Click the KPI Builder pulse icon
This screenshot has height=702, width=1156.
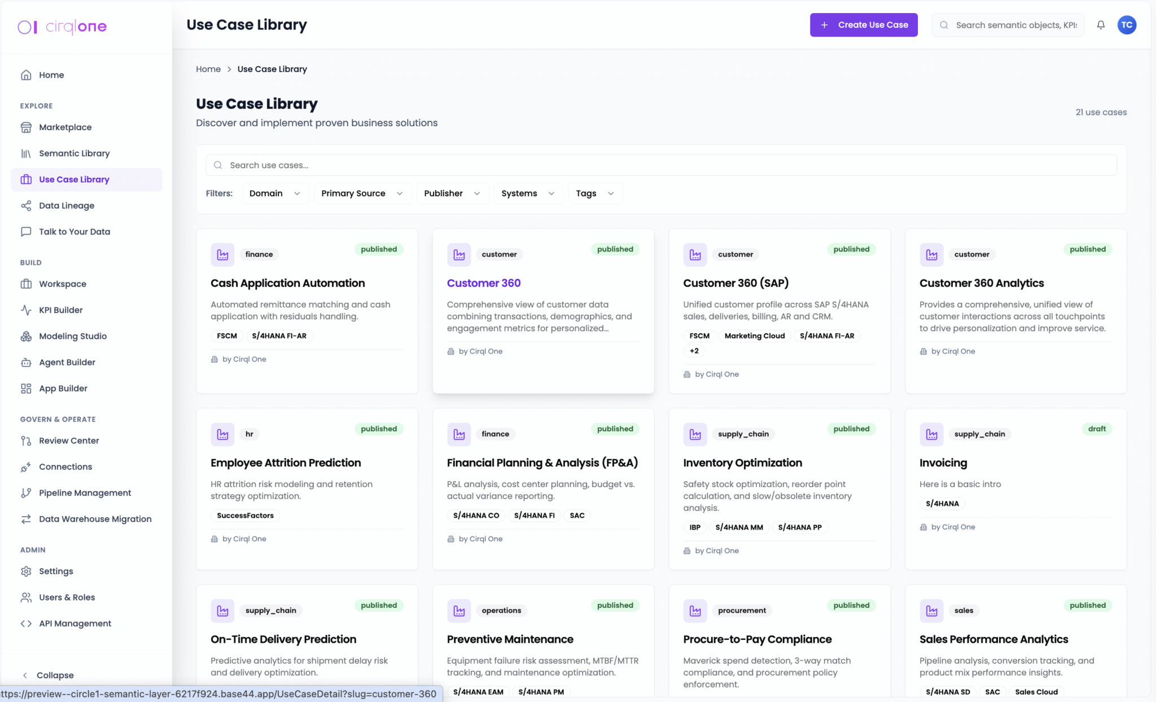(26, 310)
